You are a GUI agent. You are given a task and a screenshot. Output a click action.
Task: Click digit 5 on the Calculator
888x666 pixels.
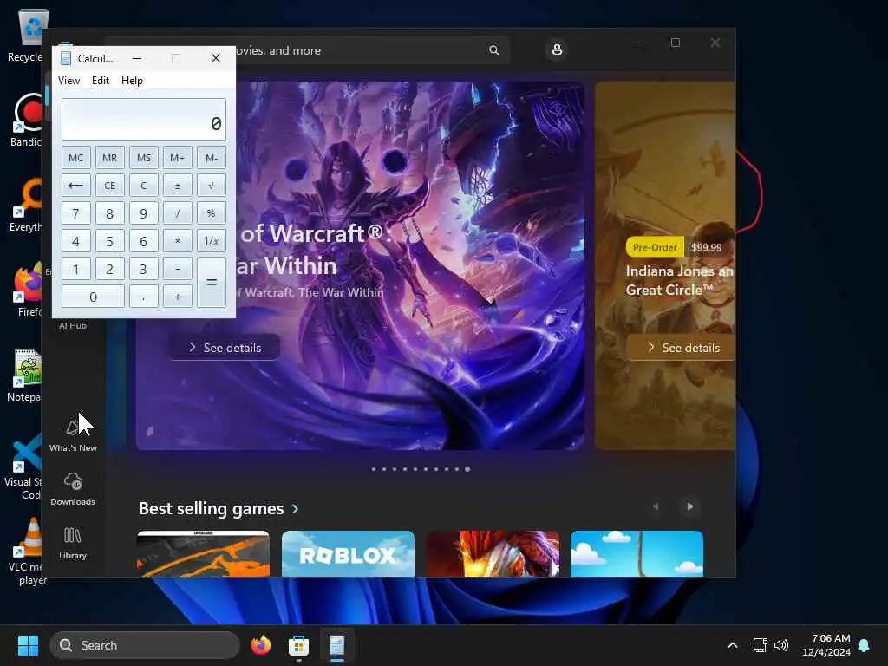110,241
